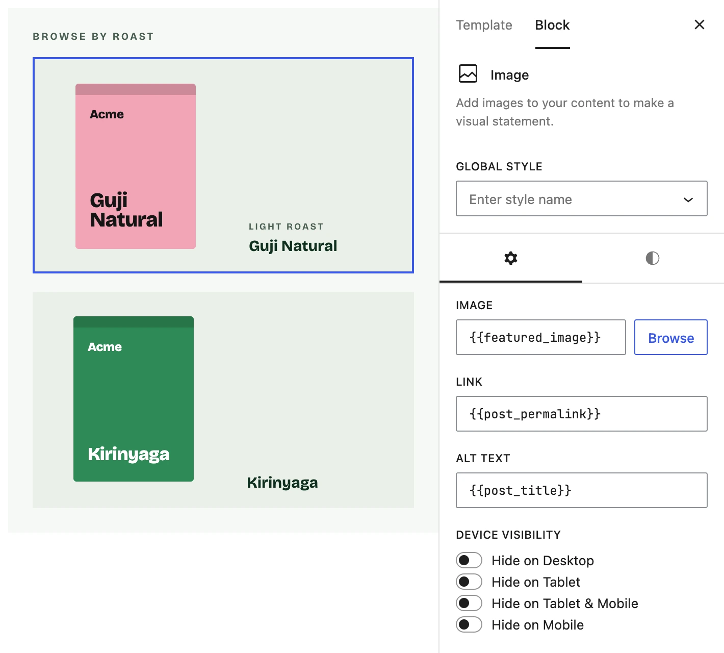Open the styles half-circle tab
724x653 pixels.
pyautogui.click(x=653, y=258)
